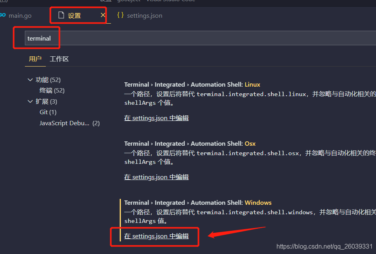Select the 用户 user settings scope

35,59
